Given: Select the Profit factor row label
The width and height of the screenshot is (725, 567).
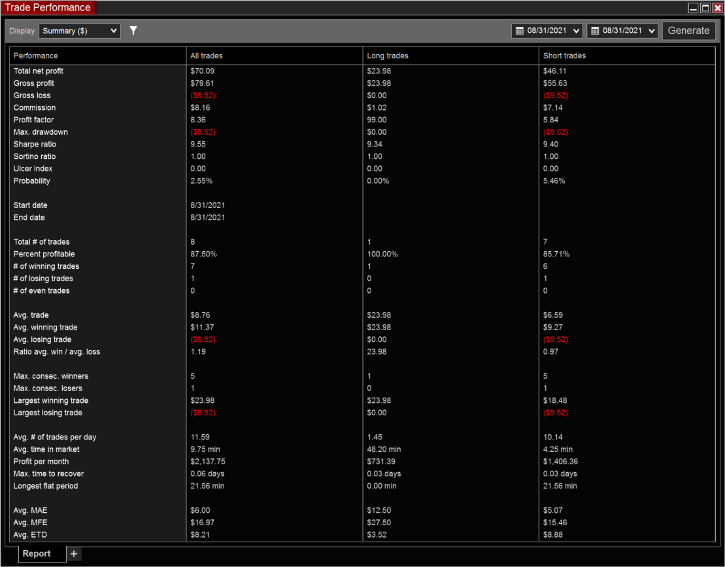Looking at the screenshot, I should point(33,120).
